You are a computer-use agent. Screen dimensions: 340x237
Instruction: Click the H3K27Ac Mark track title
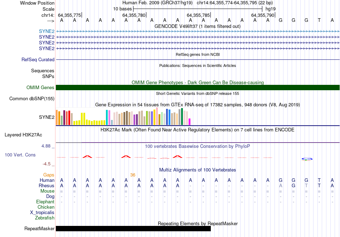point(198,130)
